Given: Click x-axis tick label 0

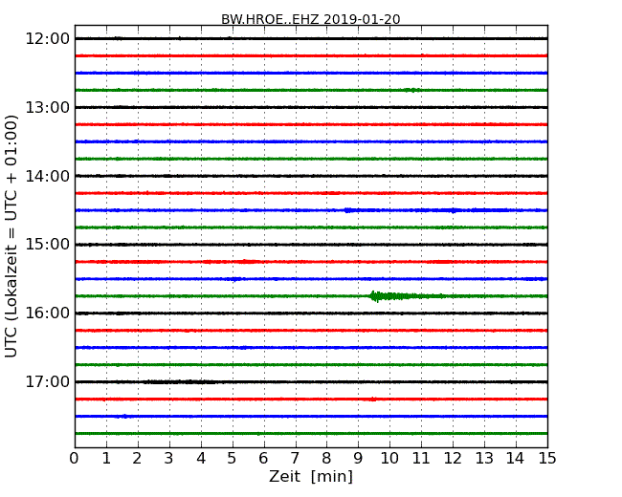Looking at the screenshot, I should click(x=75, y=459).
